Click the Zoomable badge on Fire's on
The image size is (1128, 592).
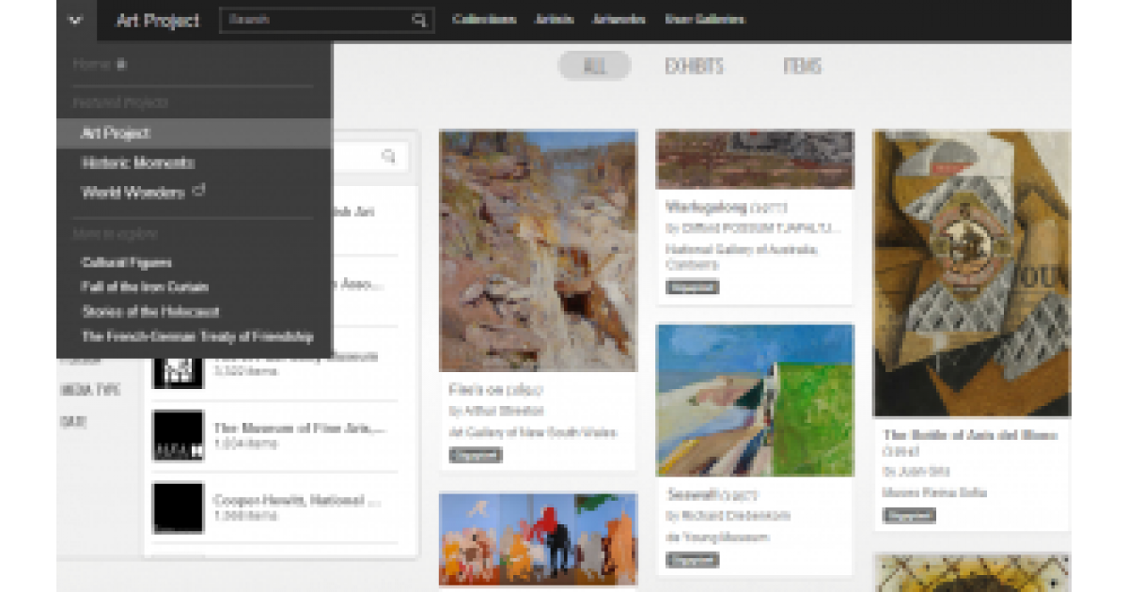coord(475,455)
